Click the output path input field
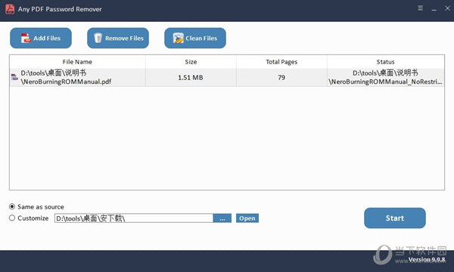454x272 pixels. (134, 218)
